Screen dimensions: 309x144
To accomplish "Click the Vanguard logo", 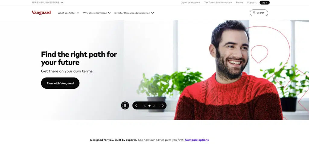I will click(41, 13).
